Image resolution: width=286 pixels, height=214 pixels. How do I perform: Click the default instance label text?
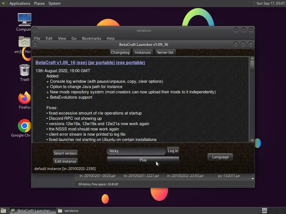[65, 169]
